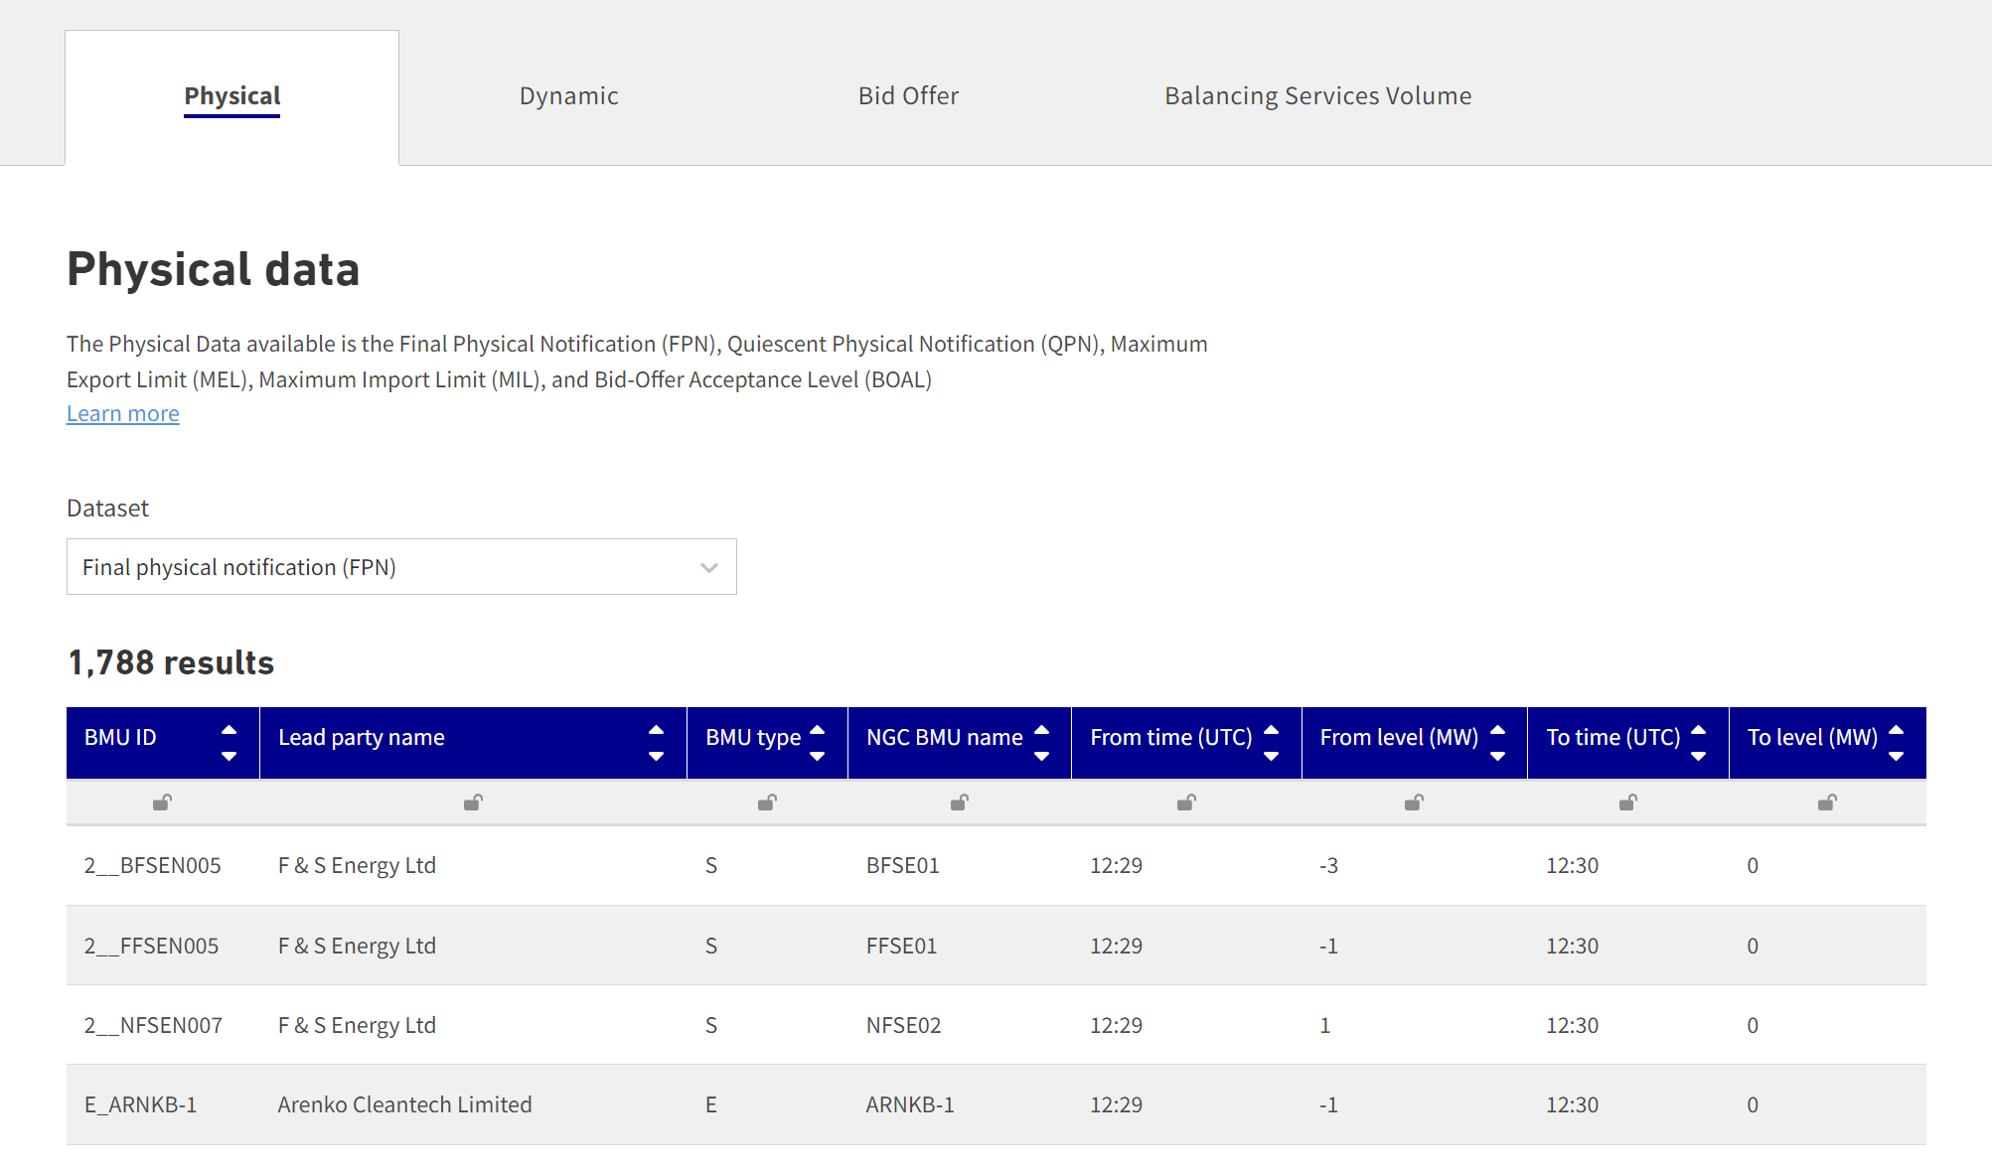Sort NGC BMU name descending
The image size is (1992, 1168).
[x=1042, y=757]
